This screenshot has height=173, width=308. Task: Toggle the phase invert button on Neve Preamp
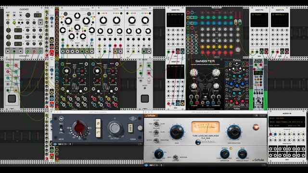pos(98,123)
